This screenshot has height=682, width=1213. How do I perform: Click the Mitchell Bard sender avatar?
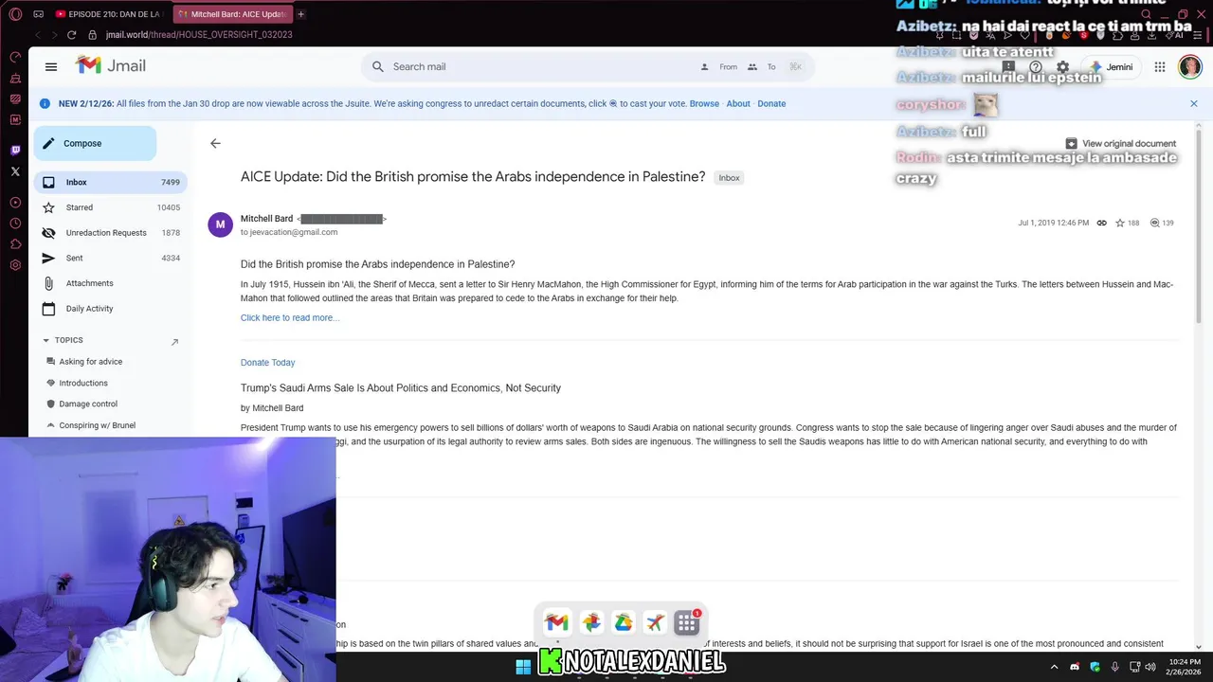click(x=220, y=224)
